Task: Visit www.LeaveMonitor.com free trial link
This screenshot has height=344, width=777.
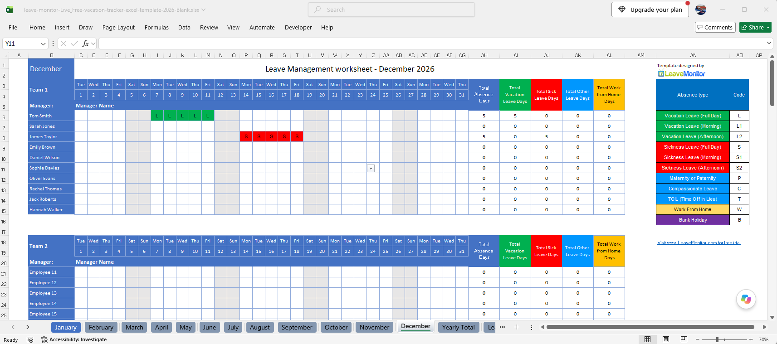Action: [x=699, y=243]
